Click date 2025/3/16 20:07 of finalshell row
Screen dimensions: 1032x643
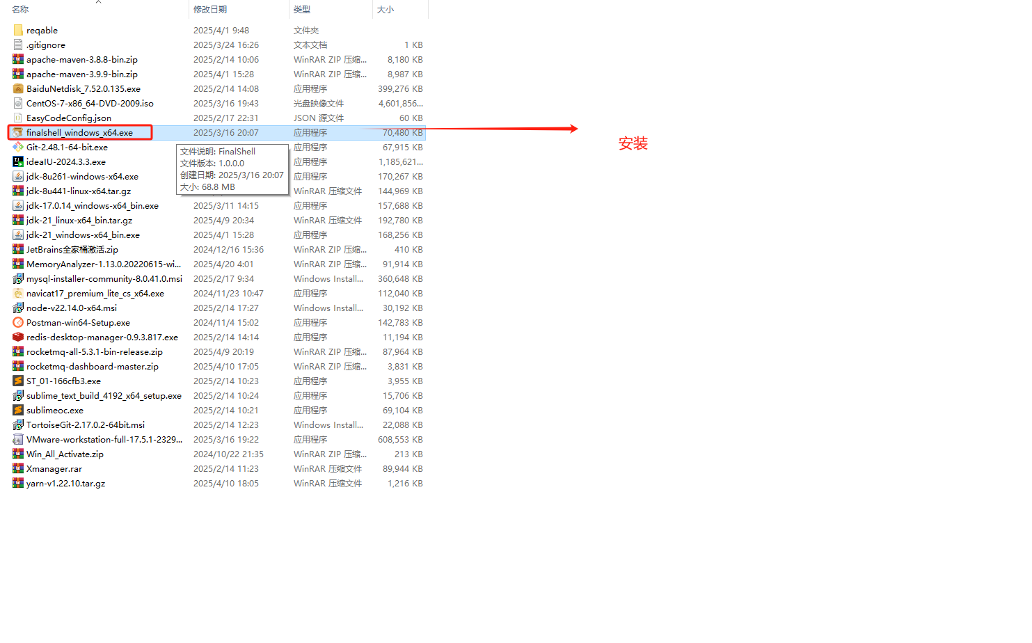pyautogui.click(x=226, y=132)
